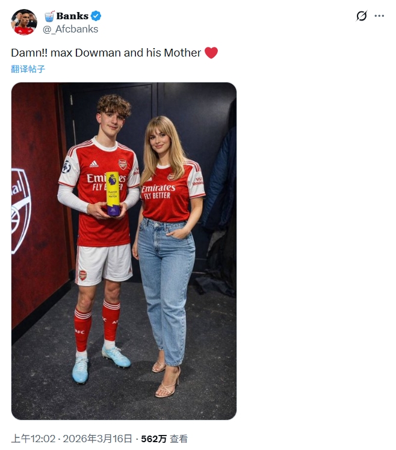The image size is (396, 450).
Task: Click the blue verified badge
Action: pyautogui.click(x=96, y=16)
